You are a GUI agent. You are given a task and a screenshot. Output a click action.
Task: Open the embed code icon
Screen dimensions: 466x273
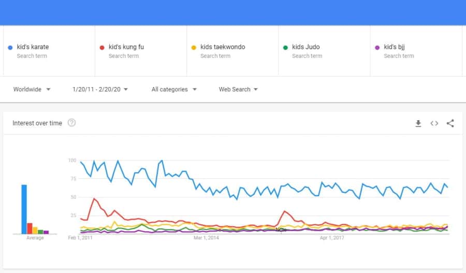coord(434,123)
